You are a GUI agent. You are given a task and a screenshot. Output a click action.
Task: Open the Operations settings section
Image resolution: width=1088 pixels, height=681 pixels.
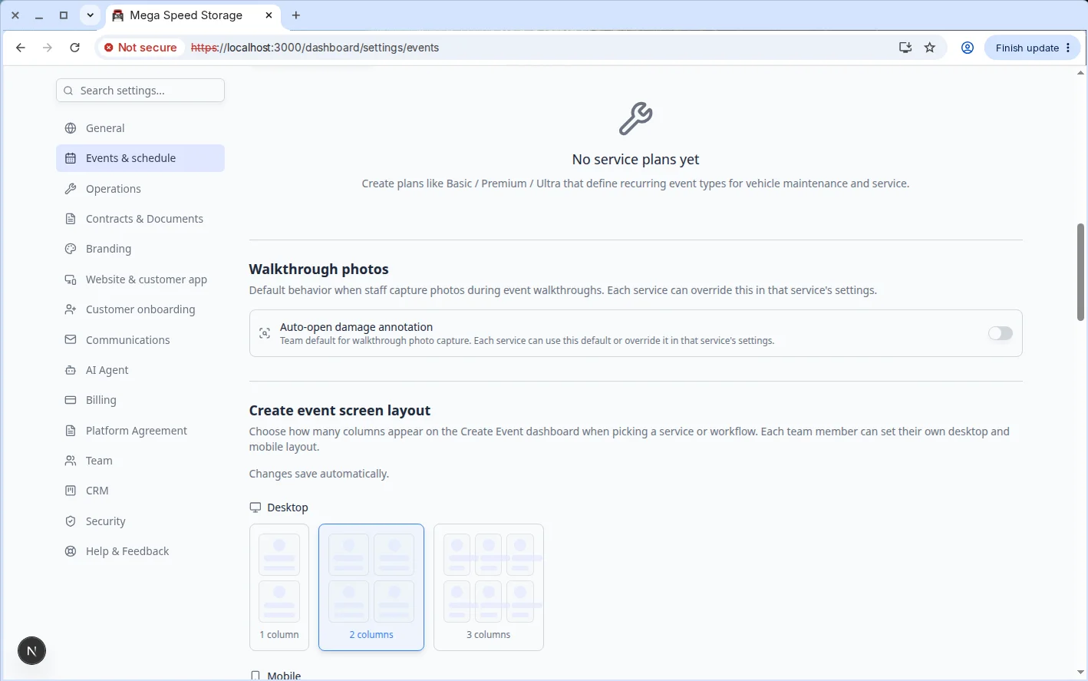140,188
